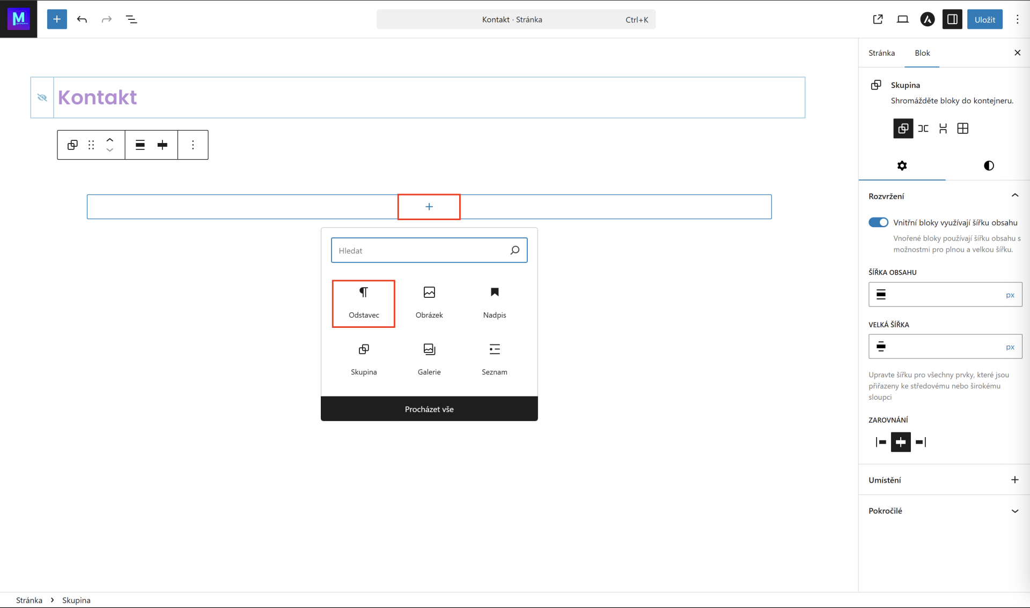
Task: Open the Umístění plus options
Action: (1014, 480)
